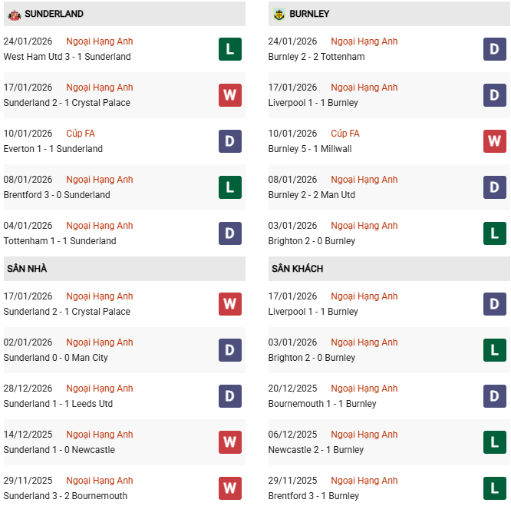The image size is (511, 506).
Task: Click the D badge for Bournemouth 1-1 Burnley
Action: tap(494, 396)
